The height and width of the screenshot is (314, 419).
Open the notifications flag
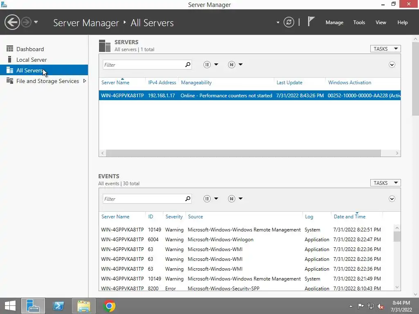click(311, 22)
